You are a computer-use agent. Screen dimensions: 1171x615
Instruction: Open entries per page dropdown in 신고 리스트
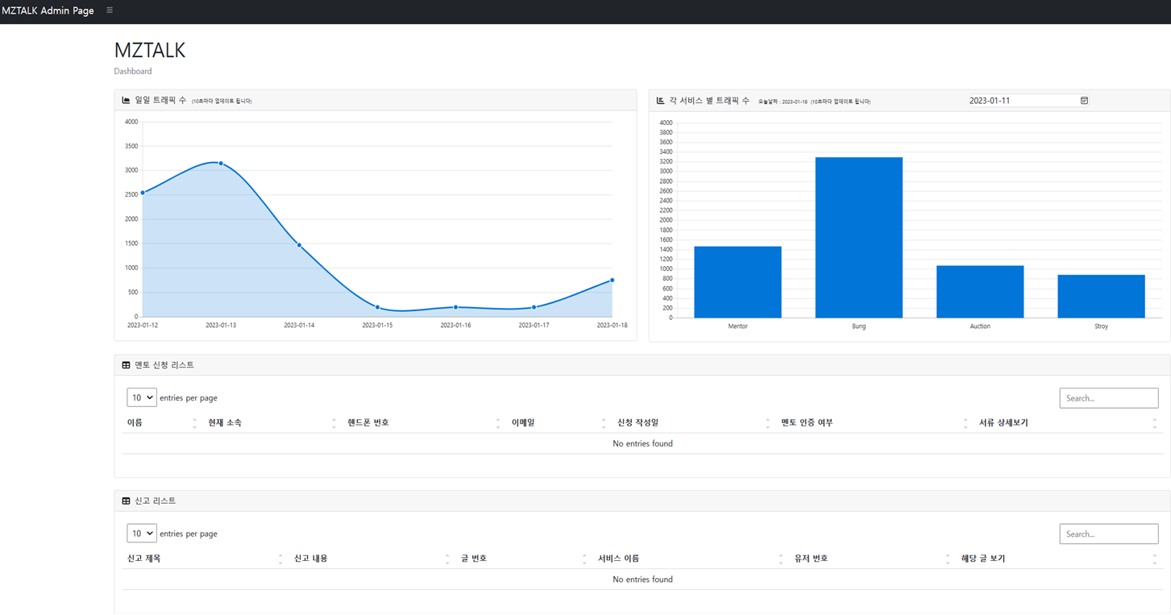click(141, 534)
